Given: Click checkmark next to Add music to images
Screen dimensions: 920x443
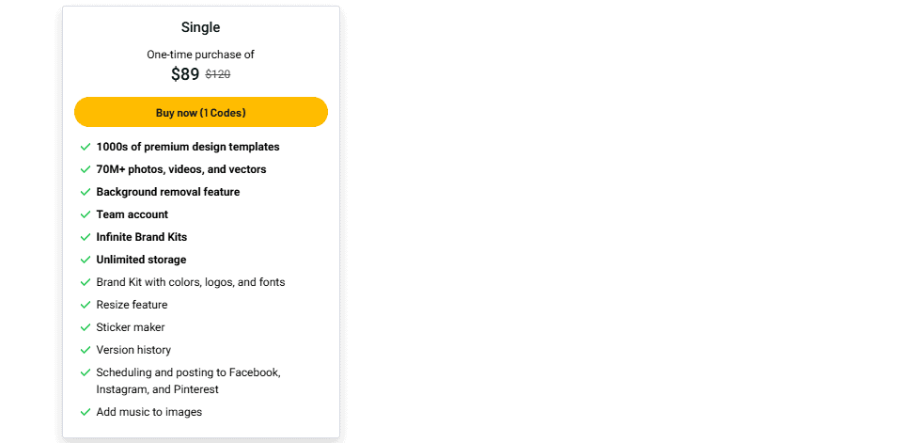Looking at the screenshot, I should click(x=86, y=412).
